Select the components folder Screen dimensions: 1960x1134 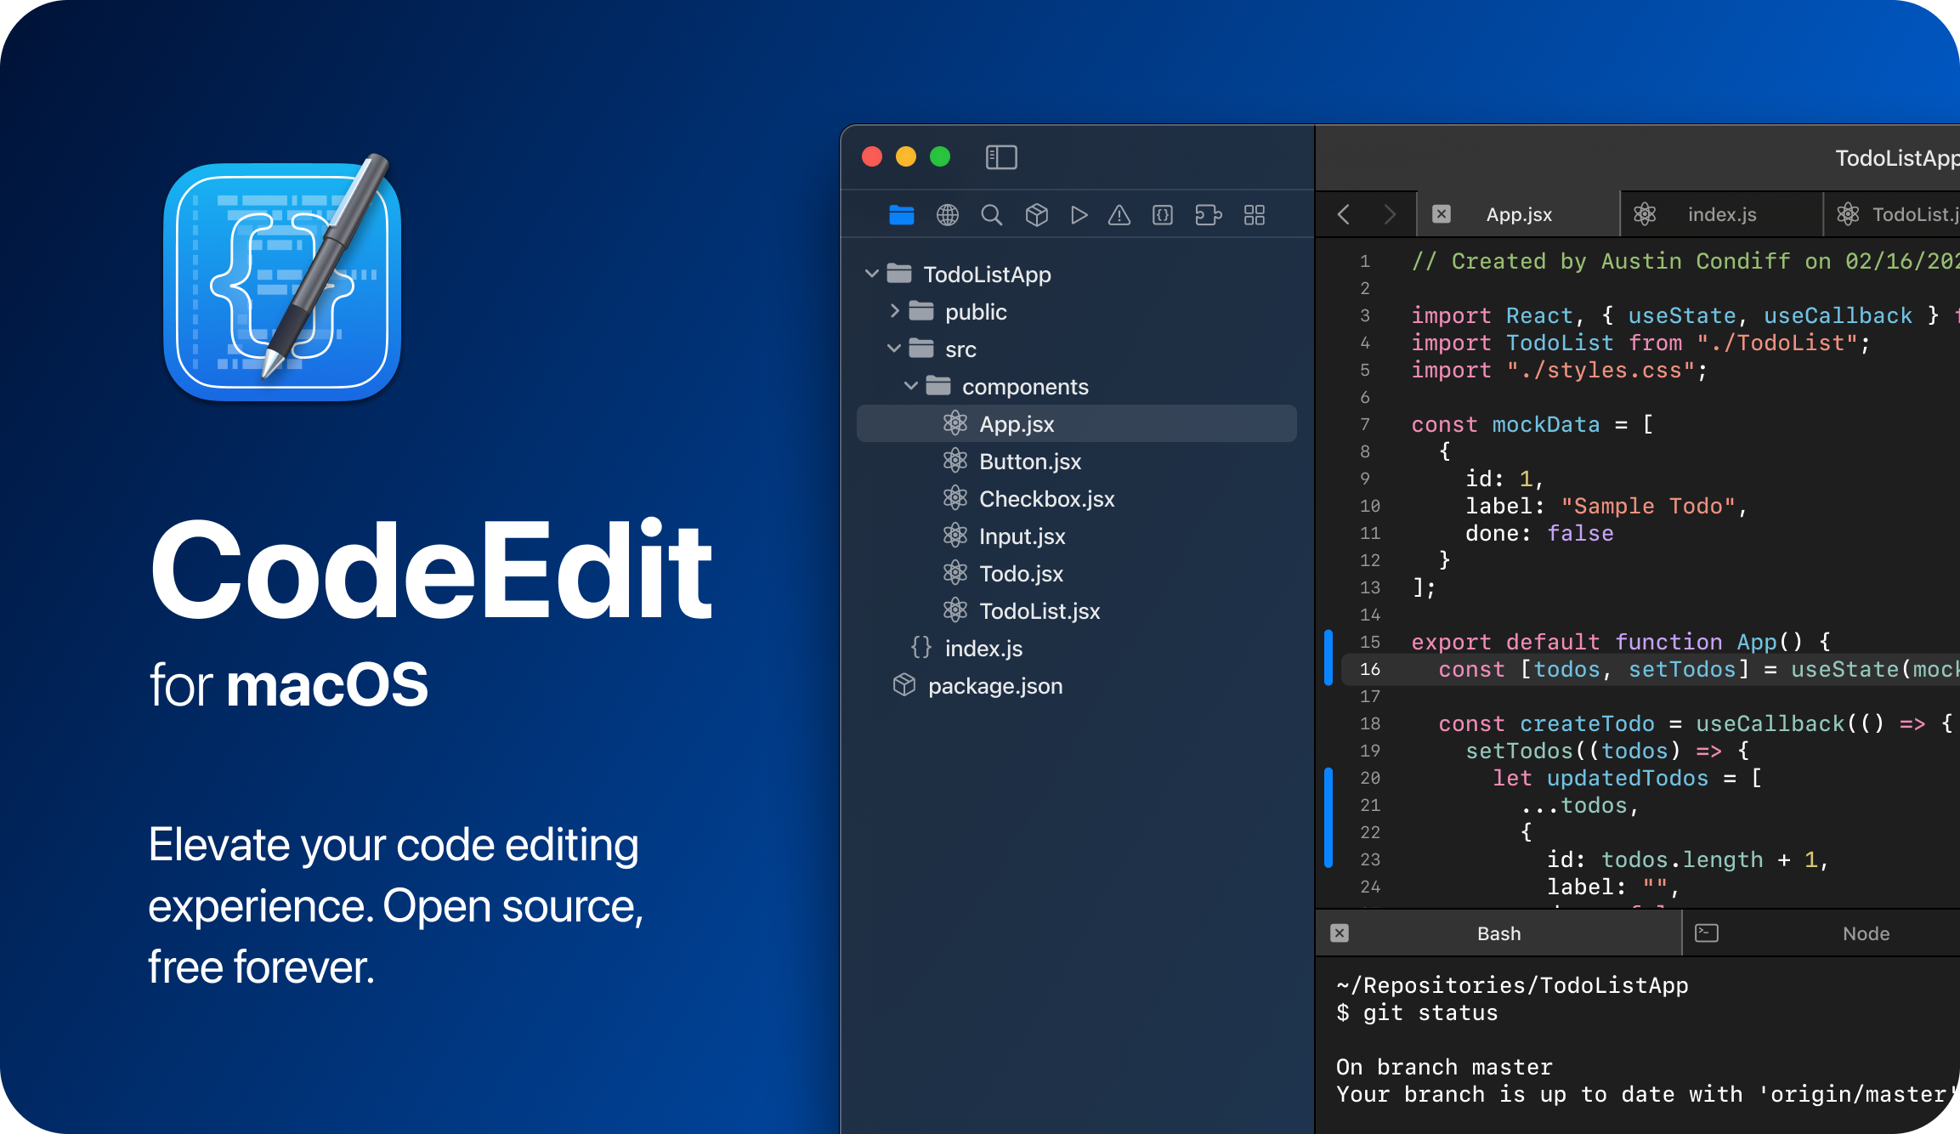coord(1077,386)
